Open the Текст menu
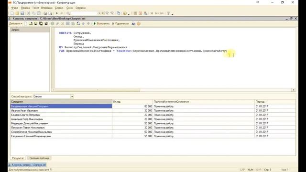Viewport: 306px width, 172px height. [x=35, y=8]
